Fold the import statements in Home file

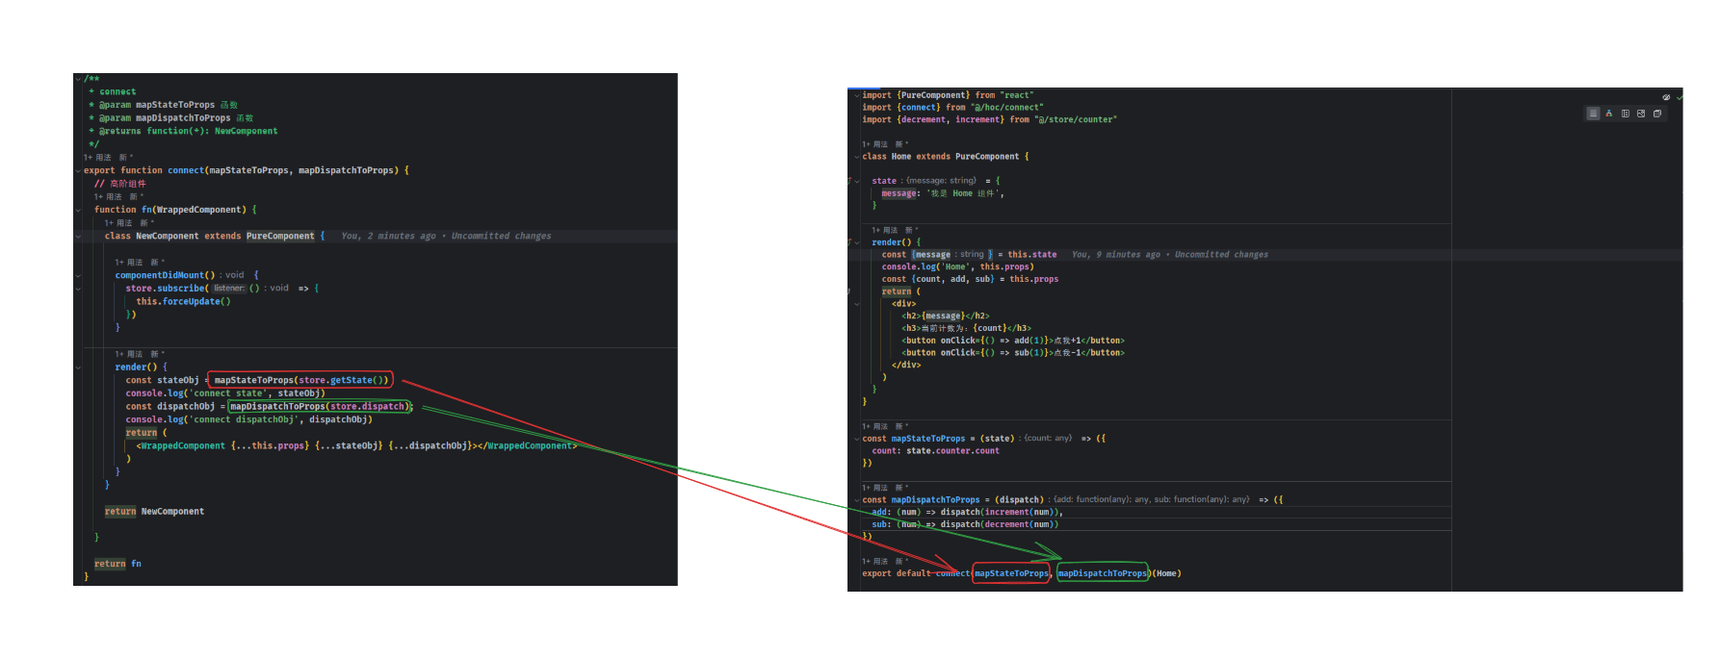pos(856,95)
